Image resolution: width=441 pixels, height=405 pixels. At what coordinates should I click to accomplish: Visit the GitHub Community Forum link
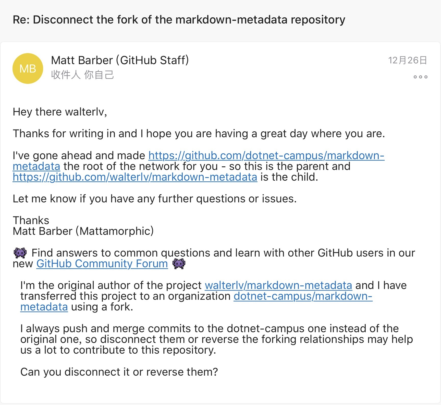(102, 264)
